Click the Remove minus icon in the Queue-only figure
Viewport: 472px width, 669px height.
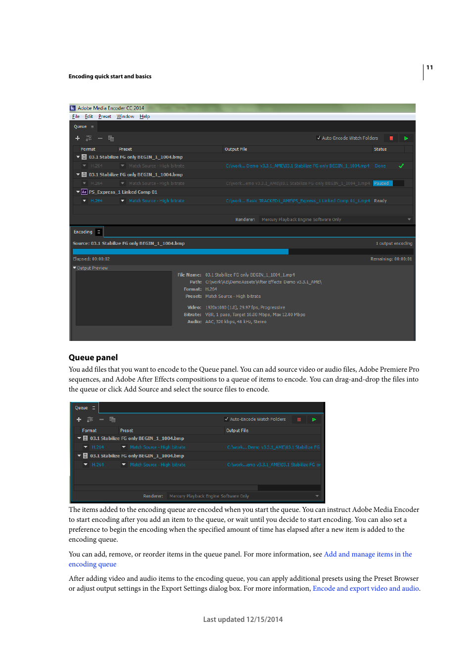coord(101,420)
